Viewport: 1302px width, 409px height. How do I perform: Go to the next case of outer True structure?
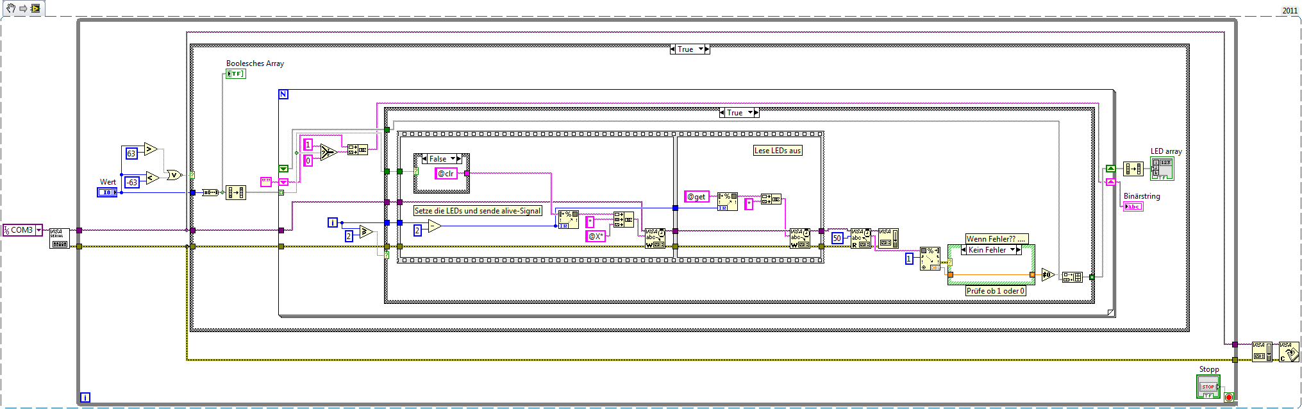tap(707, 49)
